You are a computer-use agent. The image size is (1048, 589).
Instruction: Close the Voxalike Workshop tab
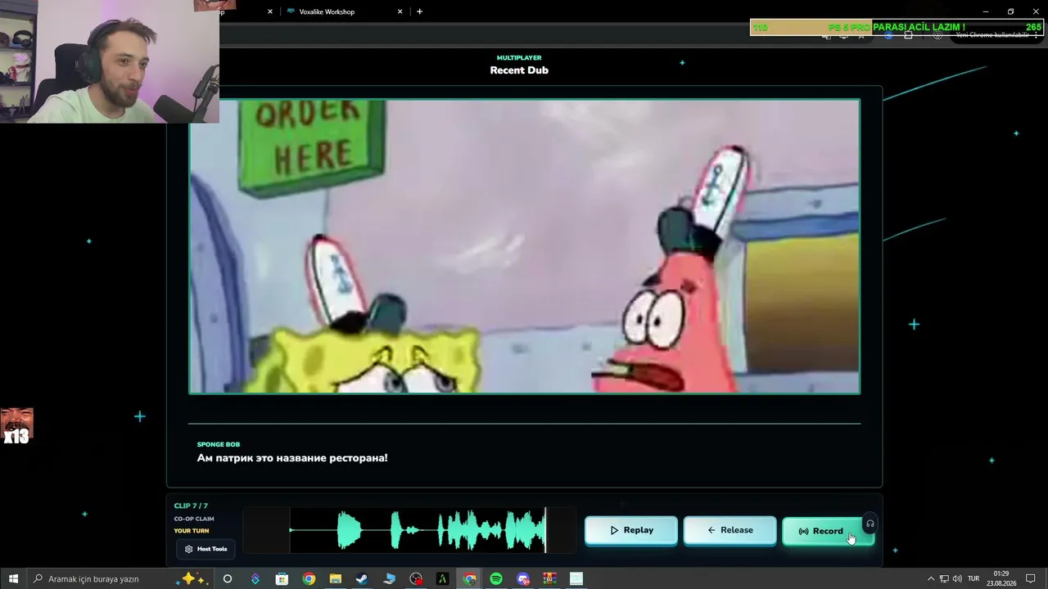tap(400, 11)
